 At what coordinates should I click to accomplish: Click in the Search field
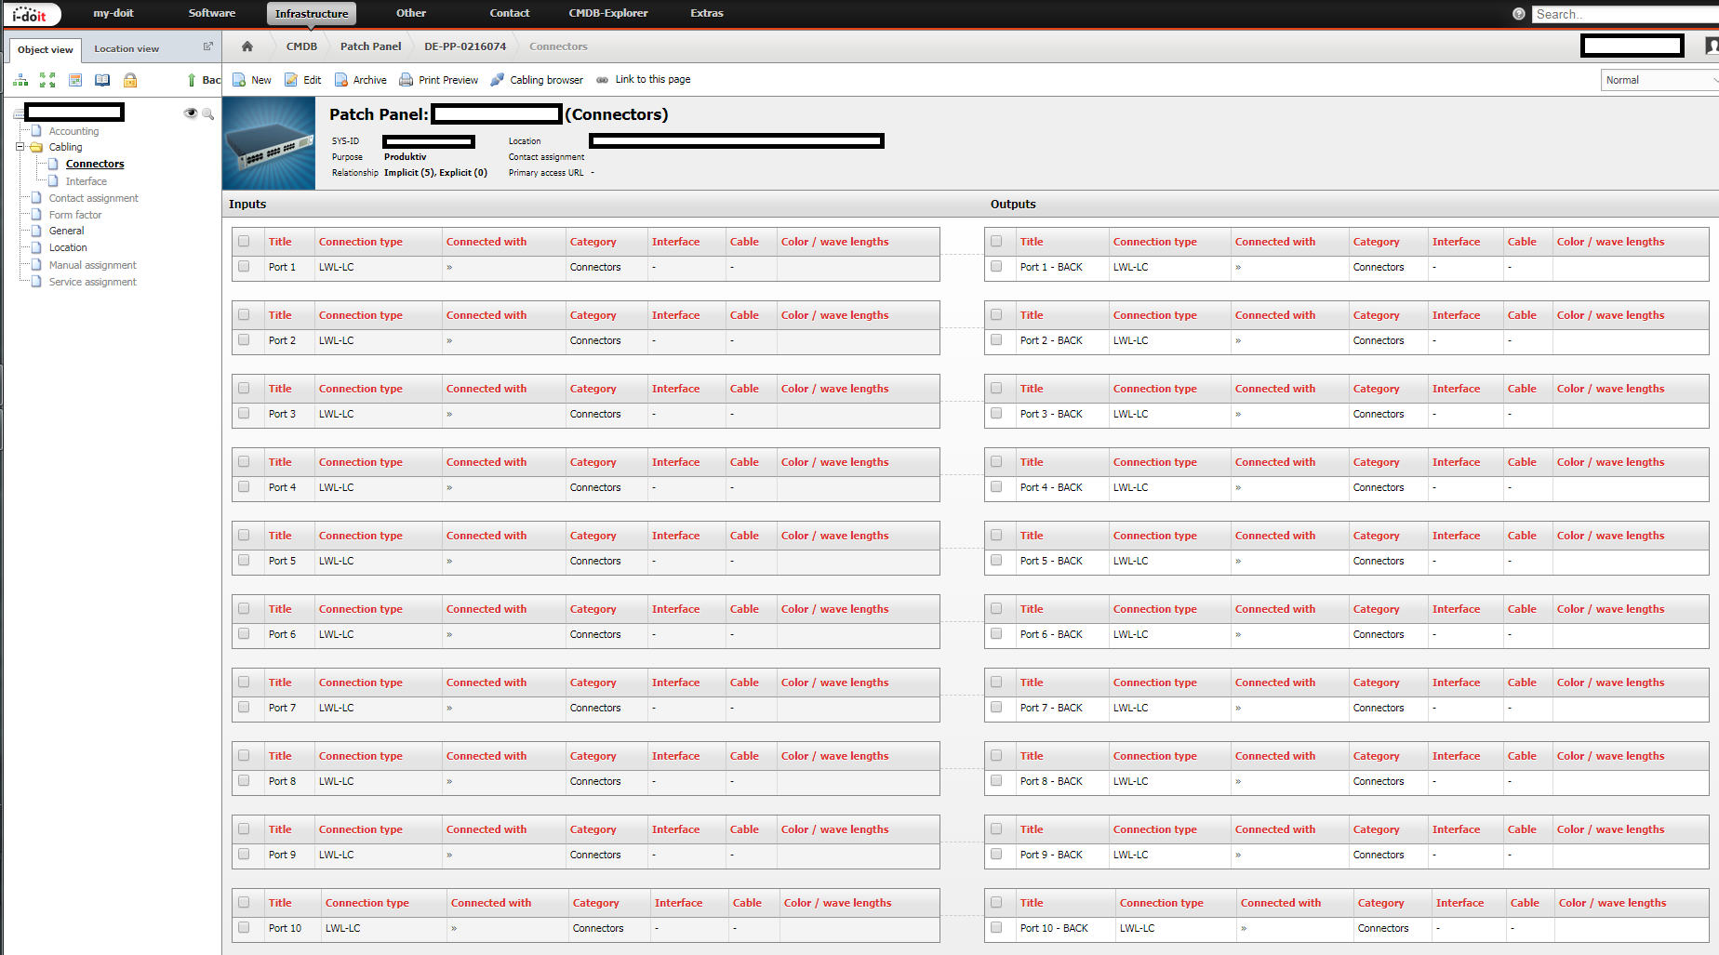click(x=1624, y=14)
